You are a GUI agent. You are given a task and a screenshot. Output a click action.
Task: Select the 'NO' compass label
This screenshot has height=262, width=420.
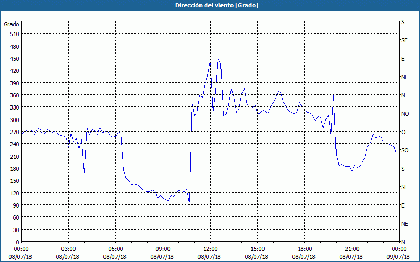405,114
